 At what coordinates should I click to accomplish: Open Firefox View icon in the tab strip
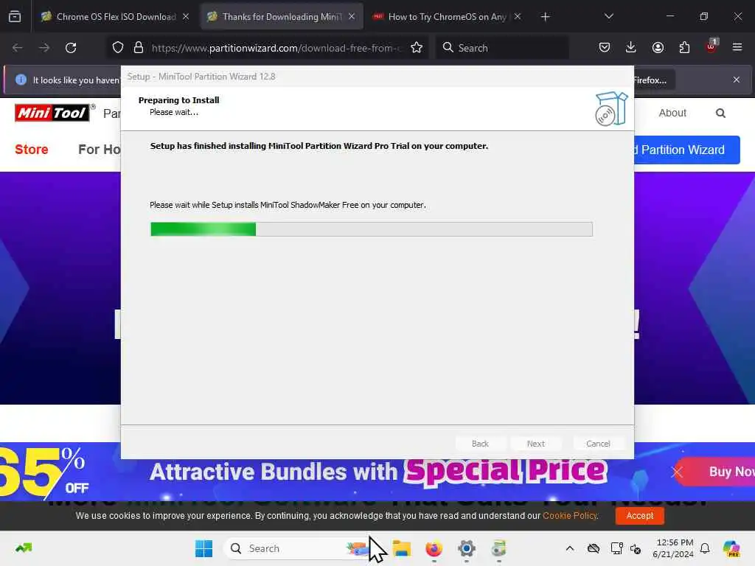[15, 16]
